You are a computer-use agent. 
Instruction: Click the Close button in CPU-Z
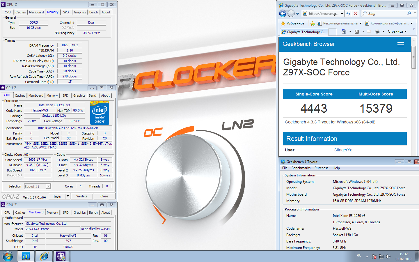pos(104,196)
